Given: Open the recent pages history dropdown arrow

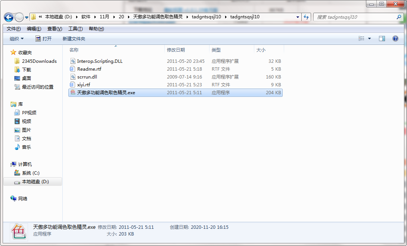Looking at the screenshot, I should point(27,18).
